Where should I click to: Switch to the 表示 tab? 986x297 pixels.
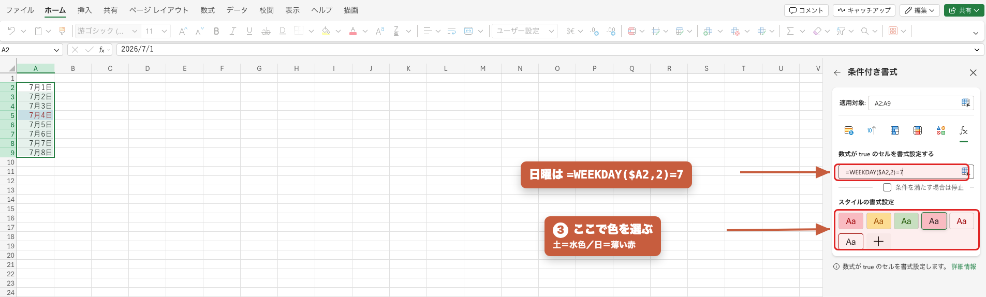pos(292,10)
